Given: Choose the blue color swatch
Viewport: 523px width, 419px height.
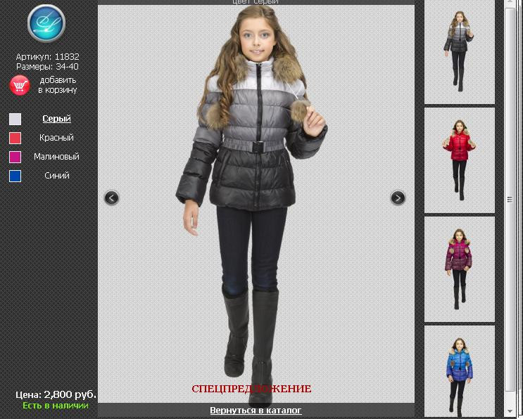Looking at the screenshot, I should [x=15, y=176].
